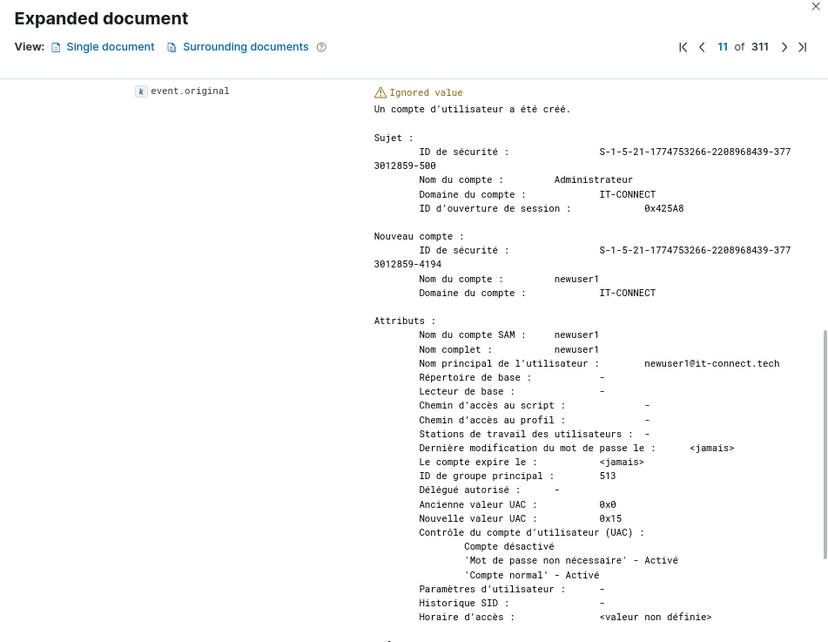The height and width of the screenshot is (642, 828).
Task: Go to previous document chevron
Action: (x=702, y=47)
